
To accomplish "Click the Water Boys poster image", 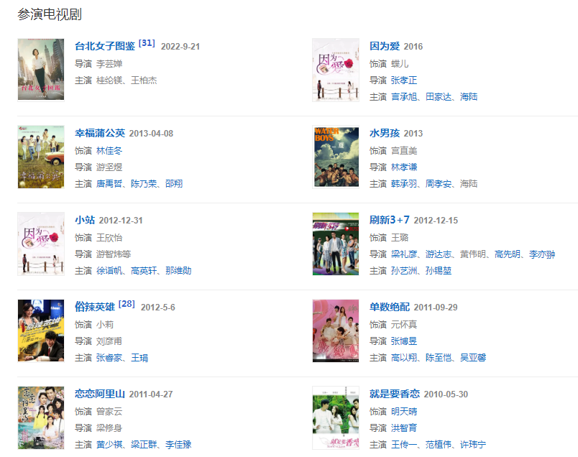I will (336, 157).
